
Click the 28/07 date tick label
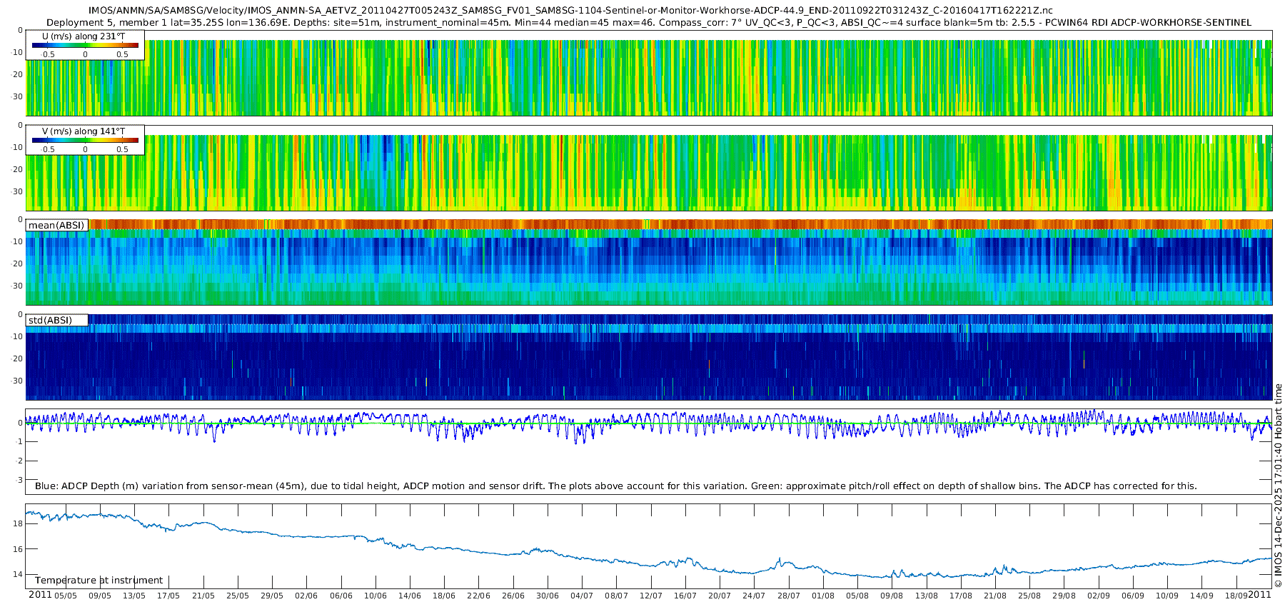click(788, 596)
